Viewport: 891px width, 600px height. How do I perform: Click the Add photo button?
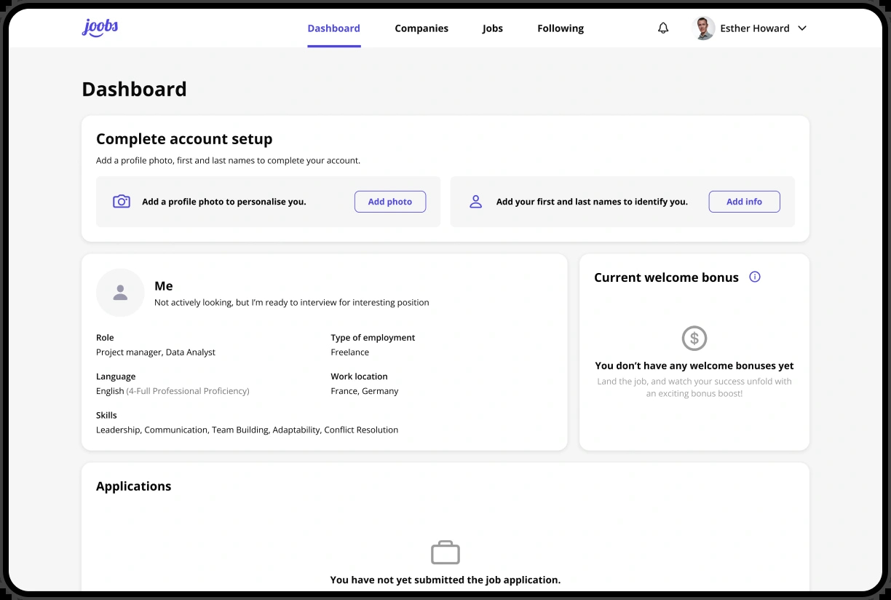pos(390,202)
